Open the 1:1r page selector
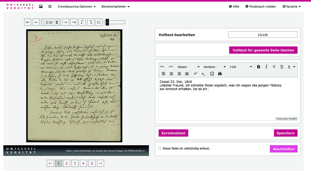Viewport: 311px width, 171px height. (50, 22)
